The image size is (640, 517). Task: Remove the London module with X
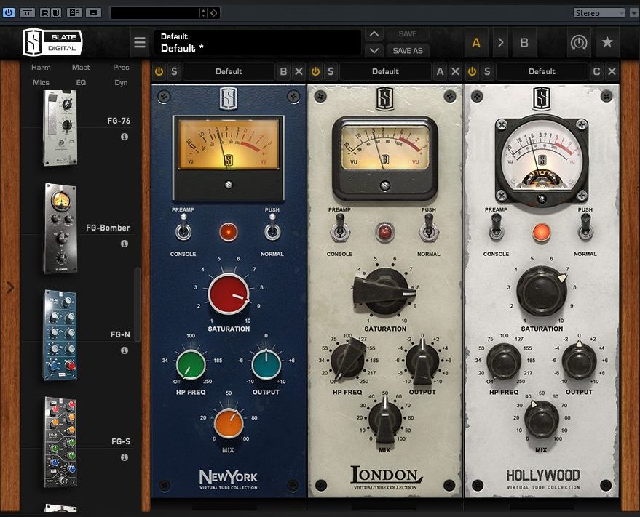(455, 71)
